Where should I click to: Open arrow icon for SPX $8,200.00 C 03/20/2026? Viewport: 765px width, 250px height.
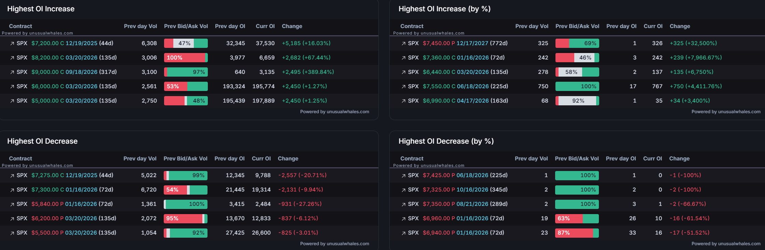coord(12,58)
